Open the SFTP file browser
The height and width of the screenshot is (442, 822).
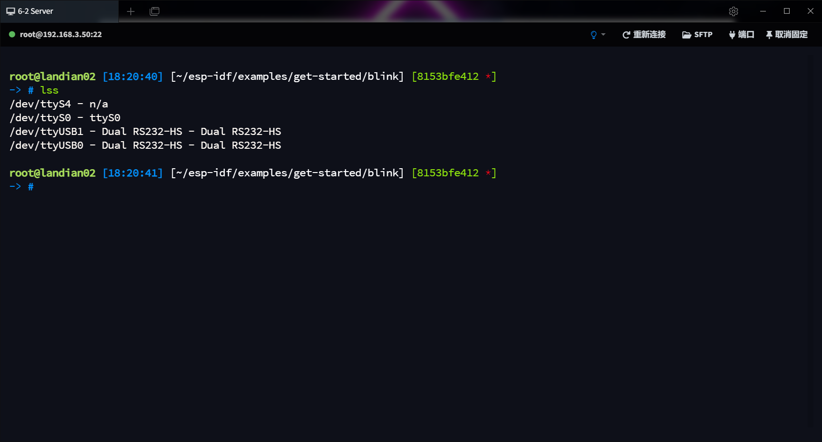(x=697, y=35)
